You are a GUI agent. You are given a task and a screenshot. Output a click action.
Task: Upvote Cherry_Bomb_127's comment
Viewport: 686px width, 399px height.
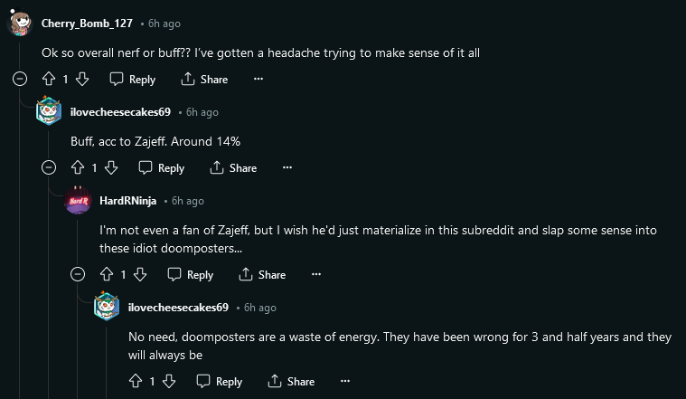tap(50, 80)
